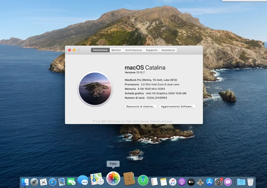The height and width of the screenshot is (188, 267).
Task: Launch Launchpad rocket icon in Dock
Action: click(x=34, y=182)
